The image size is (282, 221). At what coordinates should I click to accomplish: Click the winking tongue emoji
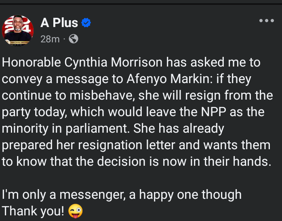click(x=76, y=211)
